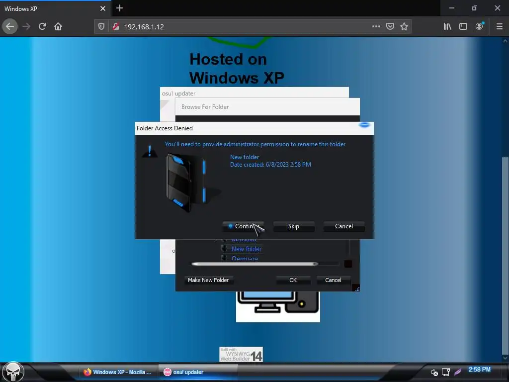The width and height of the screenshot is (509, 382).
Task: Click Continue in Folder Access Denied
Action: coord(244,226)
